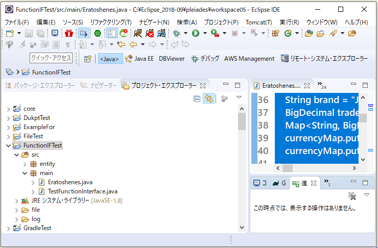The width and height of the screenshot is (378, 248).
Task: Click the Last Edit Location arrow icon
Action: point(121,44)
